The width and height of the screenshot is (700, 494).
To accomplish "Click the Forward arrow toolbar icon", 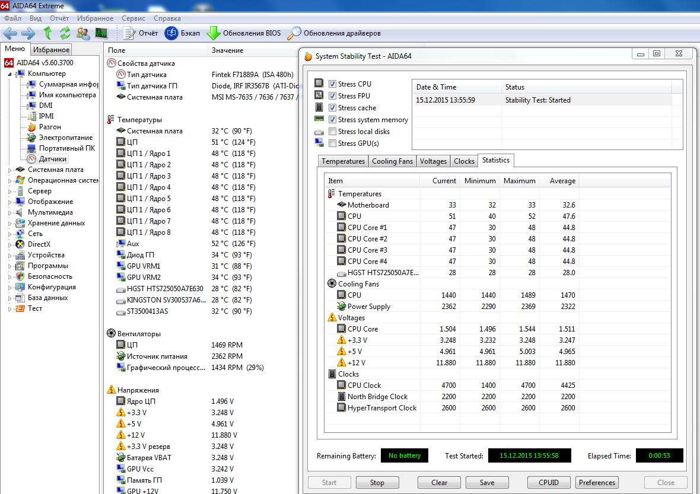I will tap(28, 33).
